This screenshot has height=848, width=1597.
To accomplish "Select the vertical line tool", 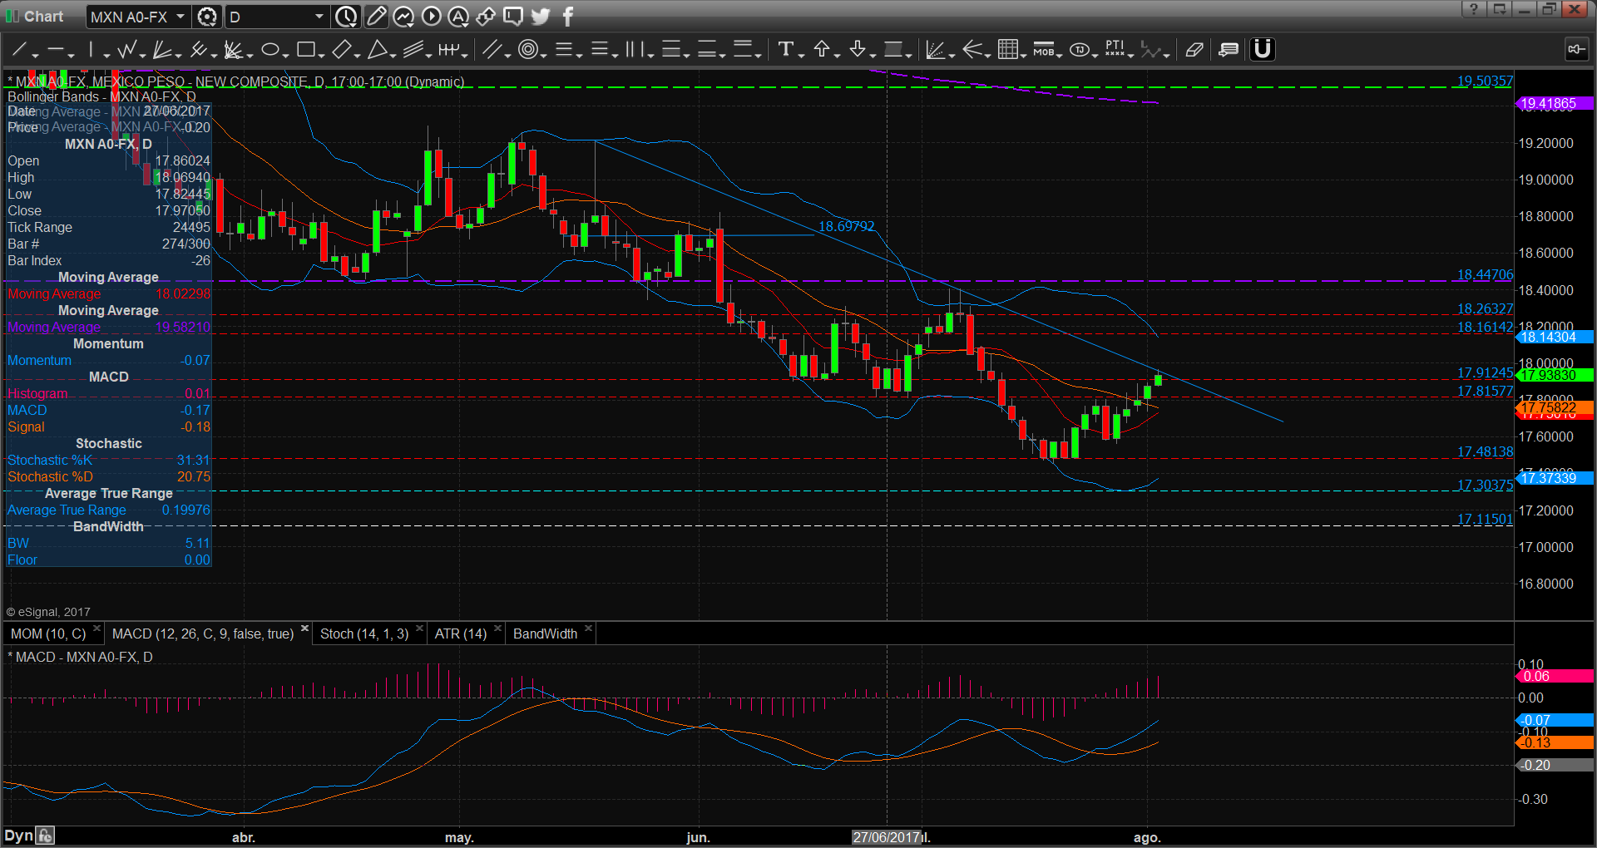I will pyautogui.click(x=91, y=50).
